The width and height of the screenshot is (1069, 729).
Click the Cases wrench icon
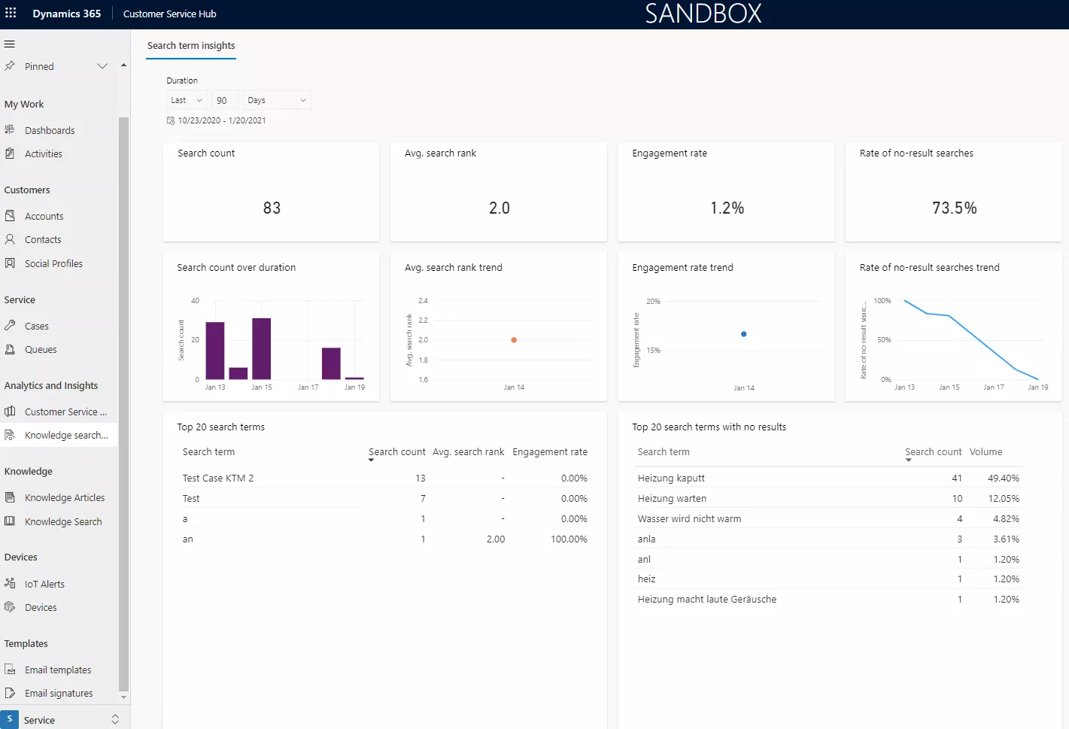point(10,326)
